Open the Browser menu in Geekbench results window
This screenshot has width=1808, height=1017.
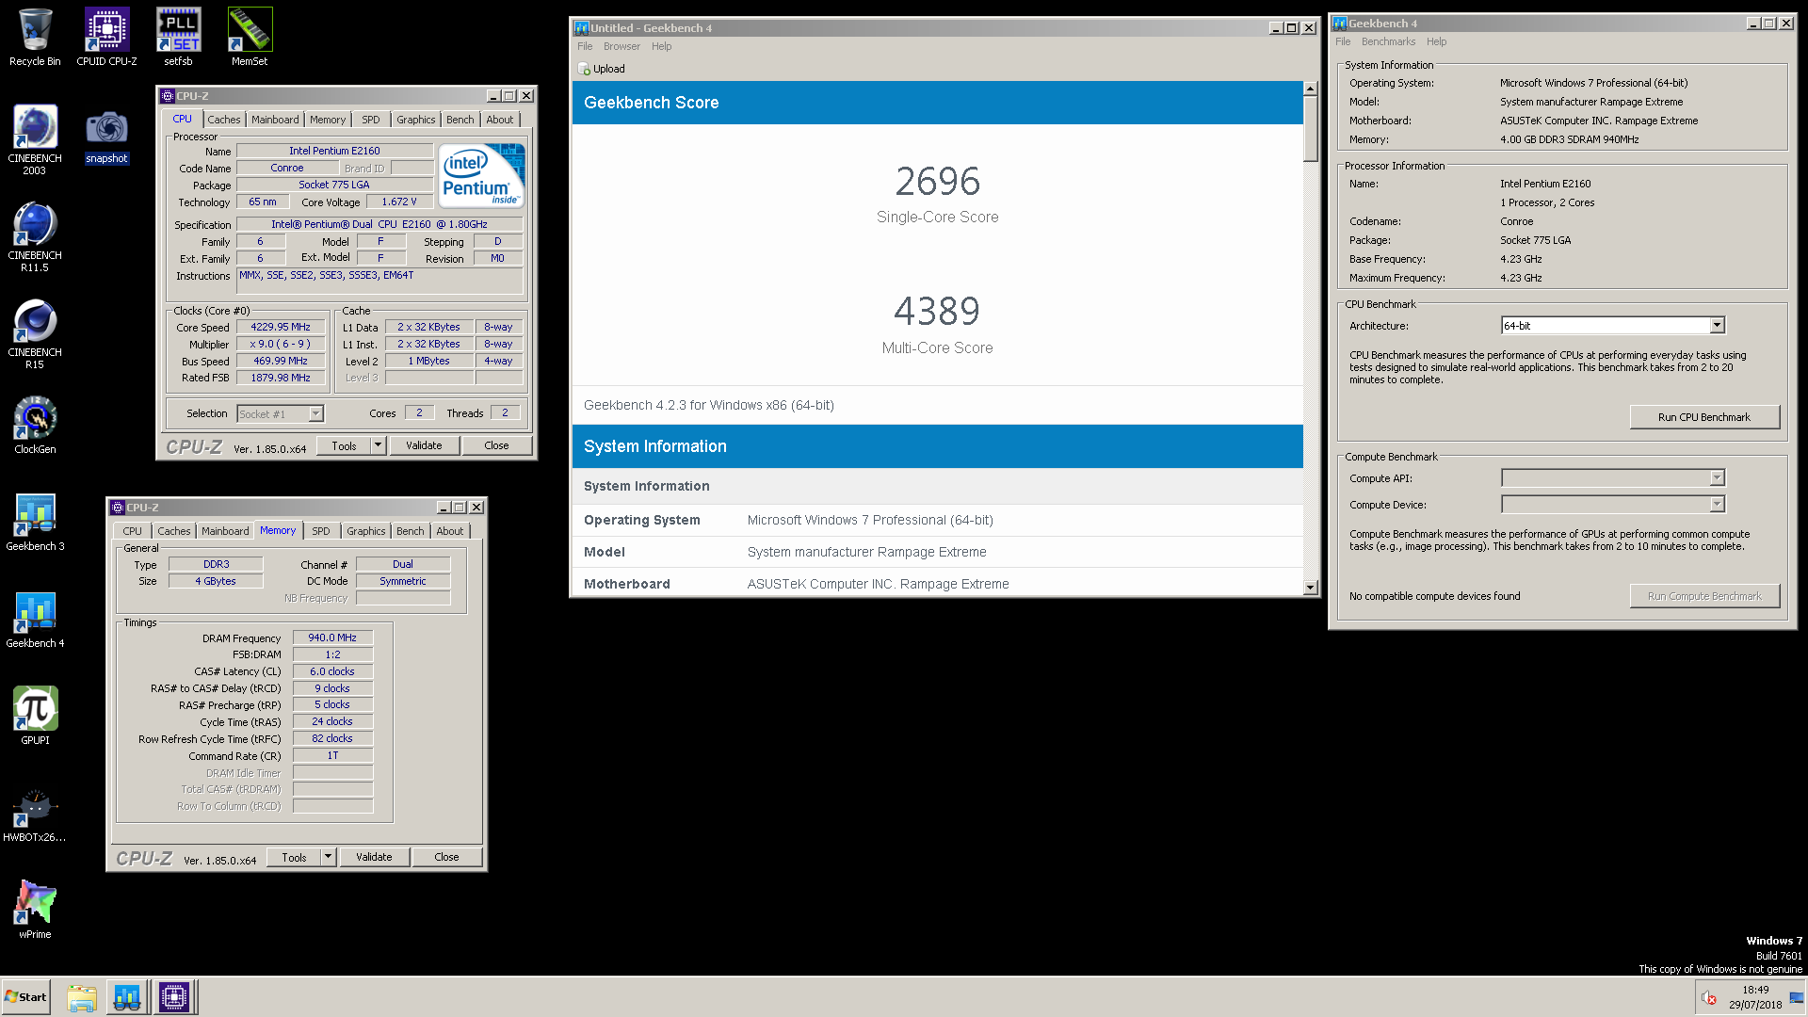point(621,46)
